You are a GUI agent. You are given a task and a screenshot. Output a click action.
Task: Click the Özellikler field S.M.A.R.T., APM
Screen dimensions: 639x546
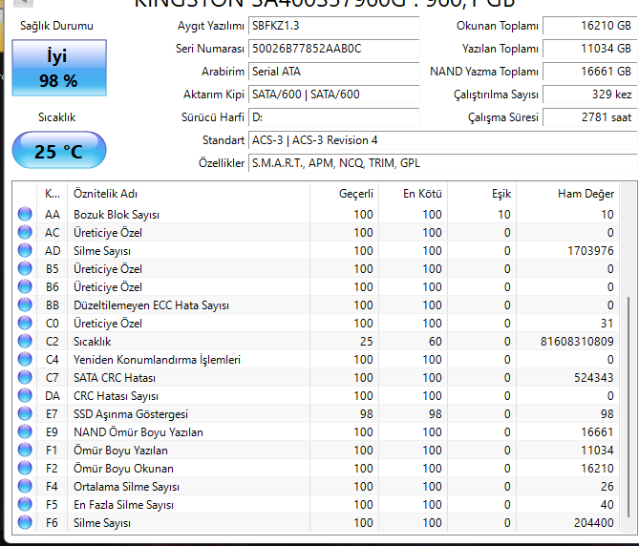(443, 163)
